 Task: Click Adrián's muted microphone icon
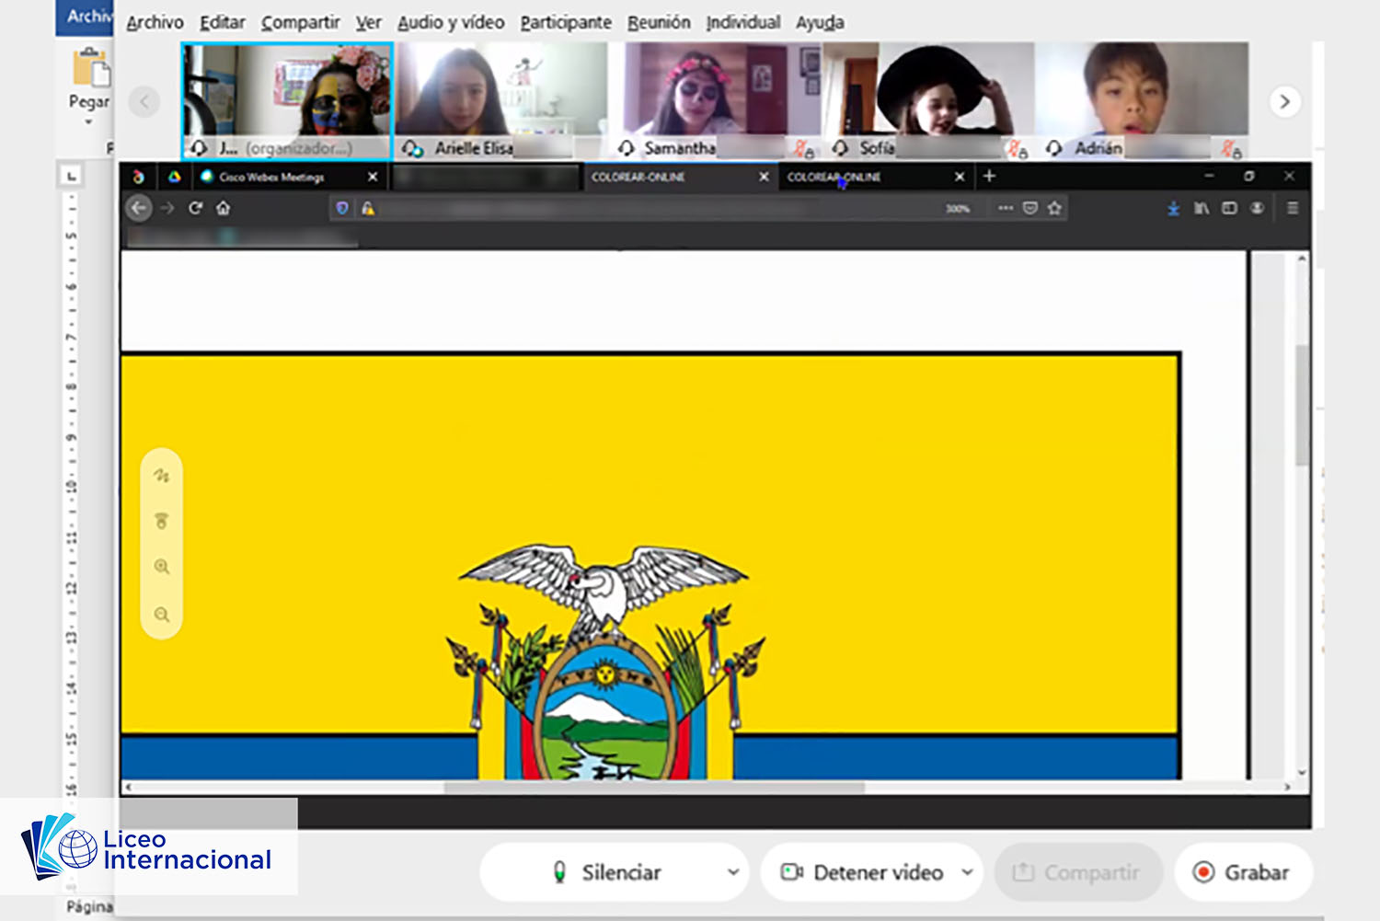click(1231, 148)
